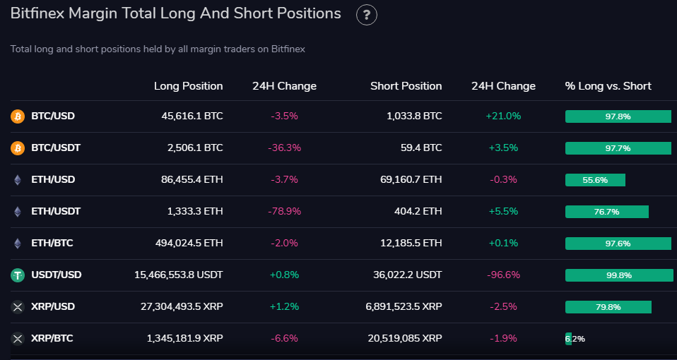Click the BTC/USDT Bitcoin coin icon
677x360 pixels.
pyautogui.click(x=18, y=148)
